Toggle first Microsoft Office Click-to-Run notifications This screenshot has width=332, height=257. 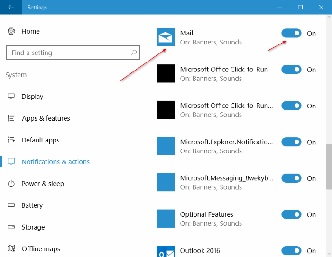tap(291, 70)
